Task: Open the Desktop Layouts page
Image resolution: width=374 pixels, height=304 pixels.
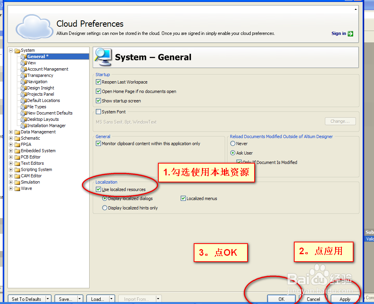Action: point(43,119)
